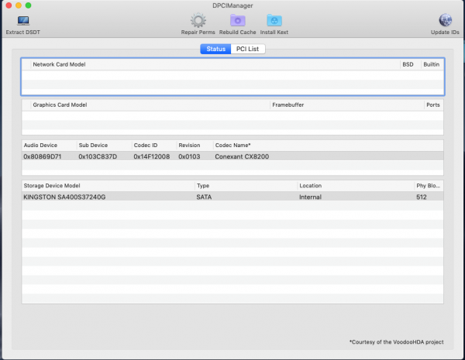Click the Update IDs globe icon

click(446, 20)
